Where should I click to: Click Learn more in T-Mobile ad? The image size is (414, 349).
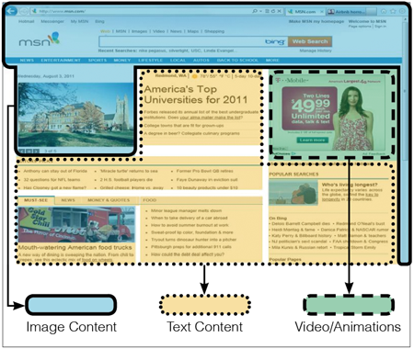tap(312, 140)
